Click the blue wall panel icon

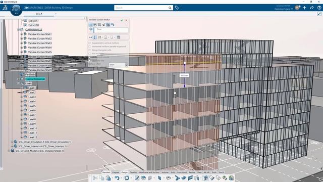[159, 178]
